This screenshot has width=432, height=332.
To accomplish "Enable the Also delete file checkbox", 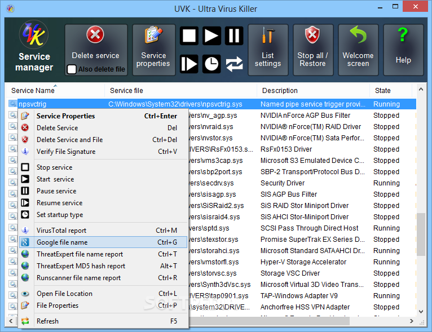I will (72, 69).
